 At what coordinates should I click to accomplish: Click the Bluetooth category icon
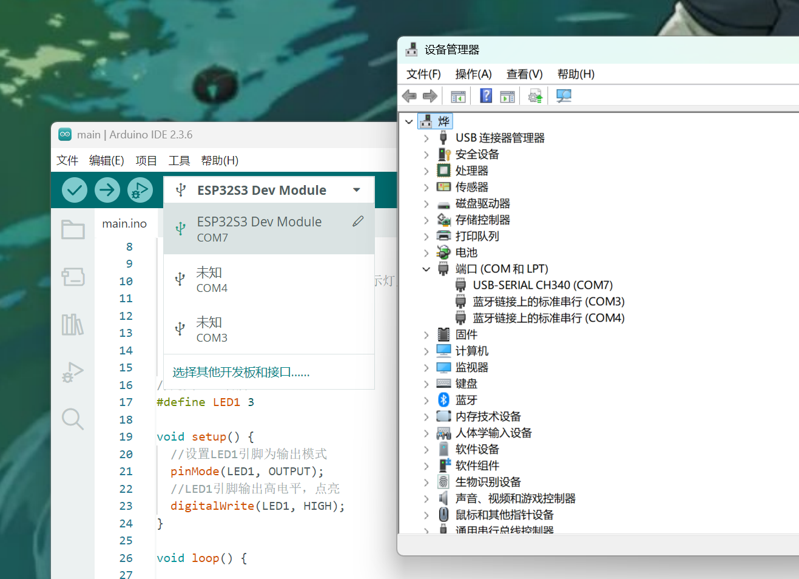click(x=444, y=399)
